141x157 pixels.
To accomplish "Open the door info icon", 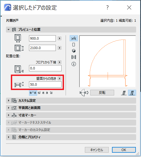I will pyautogui.click(x=74, y=64).
